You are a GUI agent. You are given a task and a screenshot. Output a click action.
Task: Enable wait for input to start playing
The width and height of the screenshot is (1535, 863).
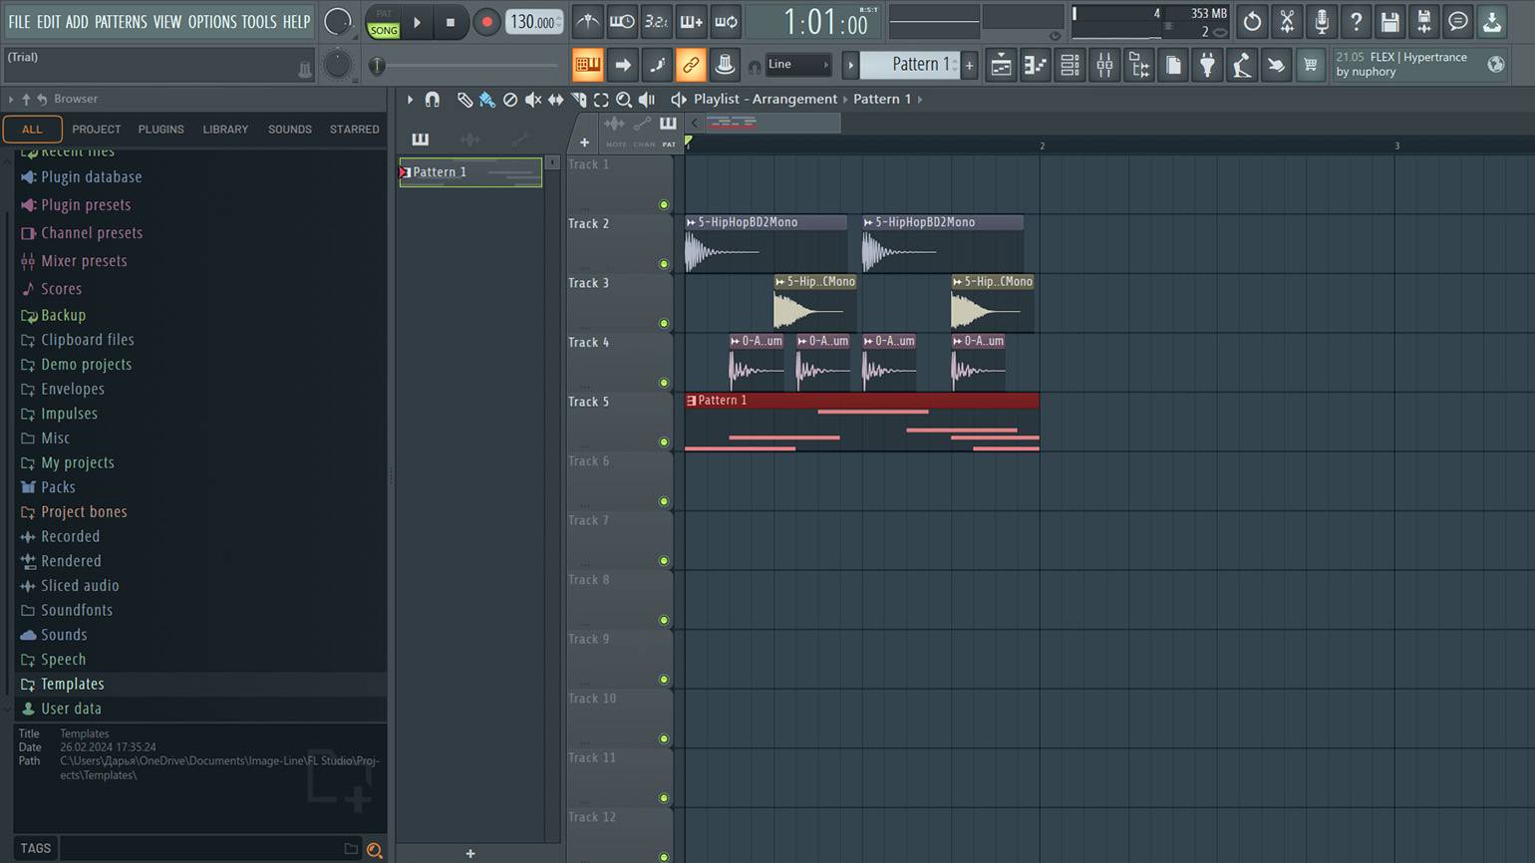tap(622, 21)
